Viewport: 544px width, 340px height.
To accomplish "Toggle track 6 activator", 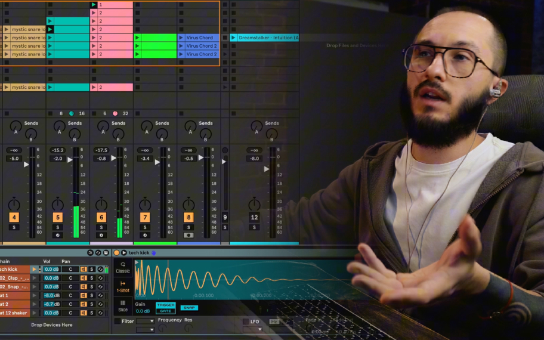I will (x=101, y=217).
